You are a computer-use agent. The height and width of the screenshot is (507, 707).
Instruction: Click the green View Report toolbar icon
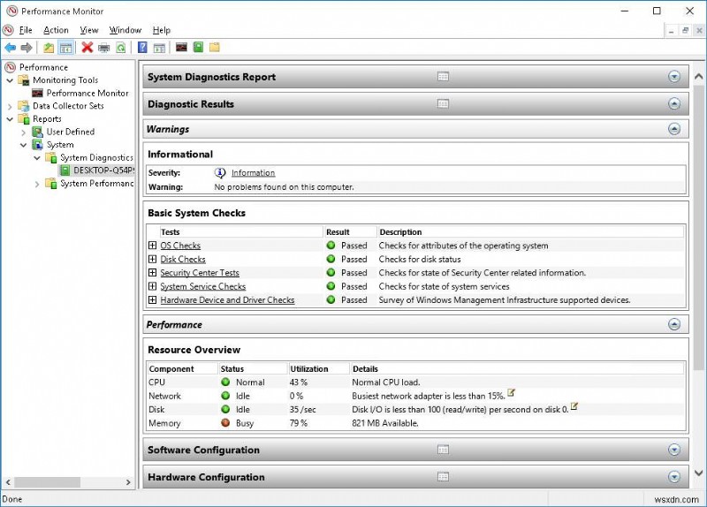click(198, 47)
